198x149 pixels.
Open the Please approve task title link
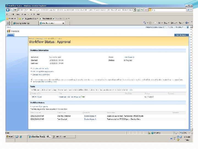(x=70, y=97)
